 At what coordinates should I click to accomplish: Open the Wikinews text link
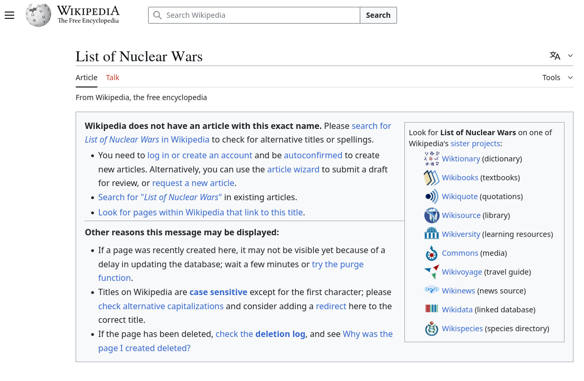pos(458,291)
